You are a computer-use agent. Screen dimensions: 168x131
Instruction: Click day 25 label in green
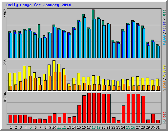[128, 127]
